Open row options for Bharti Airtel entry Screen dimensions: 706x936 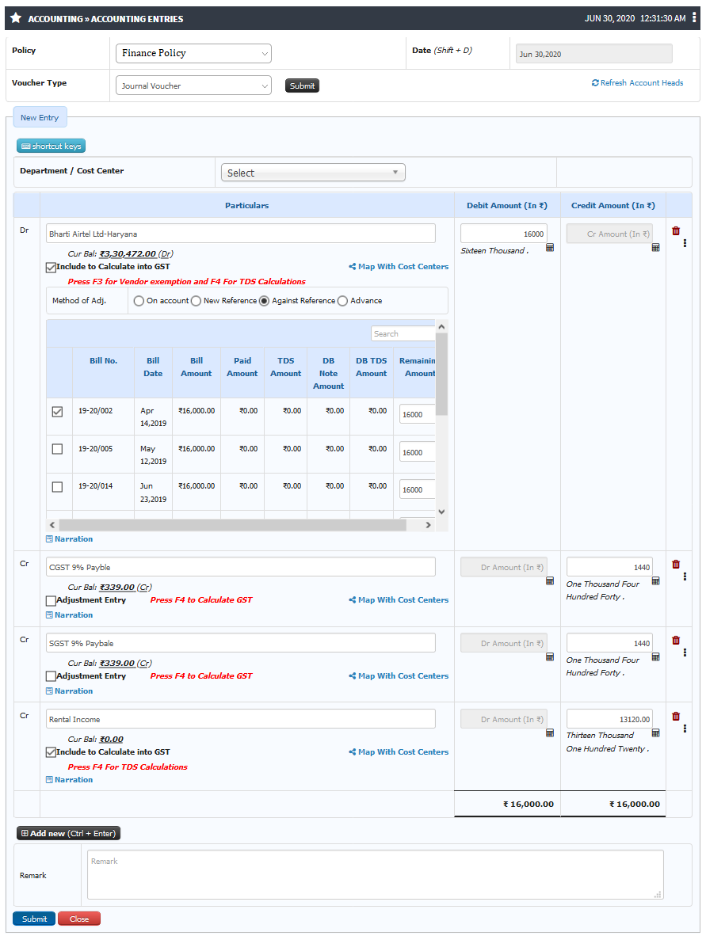click(685, 243)
